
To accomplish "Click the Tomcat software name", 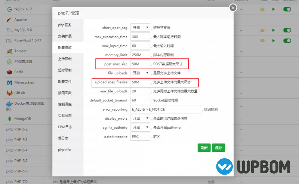I will pyautogui.click(x=21, y=51).
